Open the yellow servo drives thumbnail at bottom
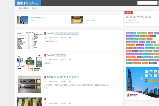The width and height of the screenshot is (159, 106). pos(29,102)
